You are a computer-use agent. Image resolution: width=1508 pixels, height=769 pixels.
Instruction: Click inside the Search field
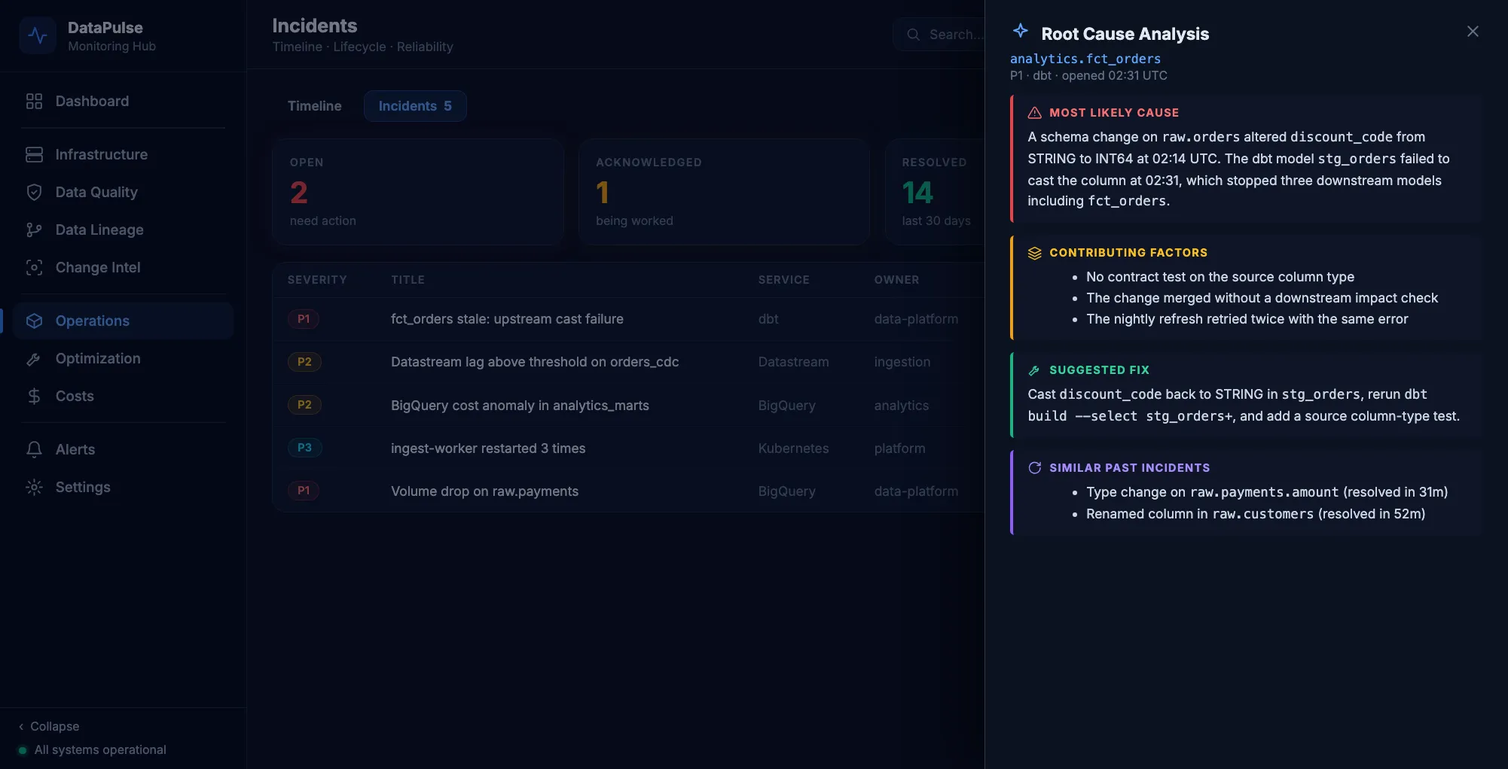click(939, 35)
